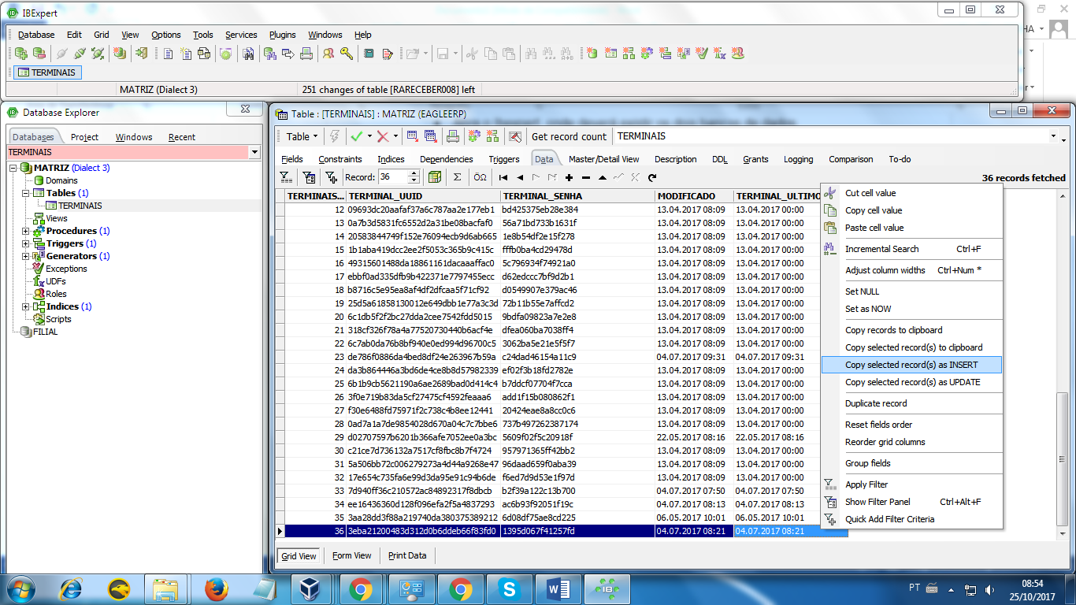Click the fx UDF icon in main toolbar
This screenshot has width=1076, height=605.
click(720, 54)
